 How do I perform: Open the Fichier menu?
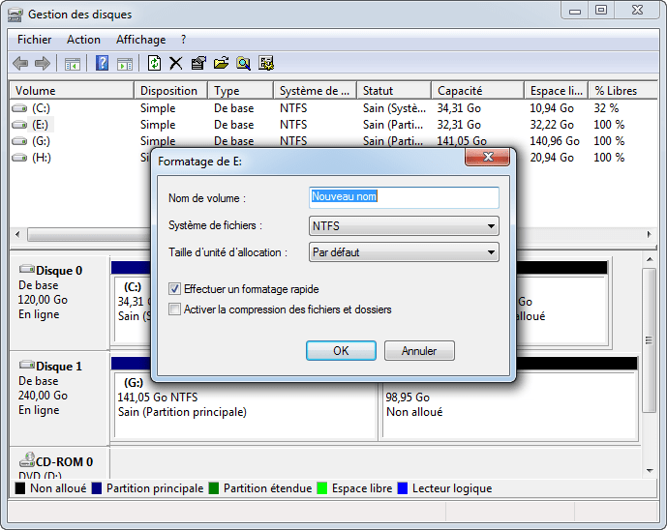(x=34, y=40)
